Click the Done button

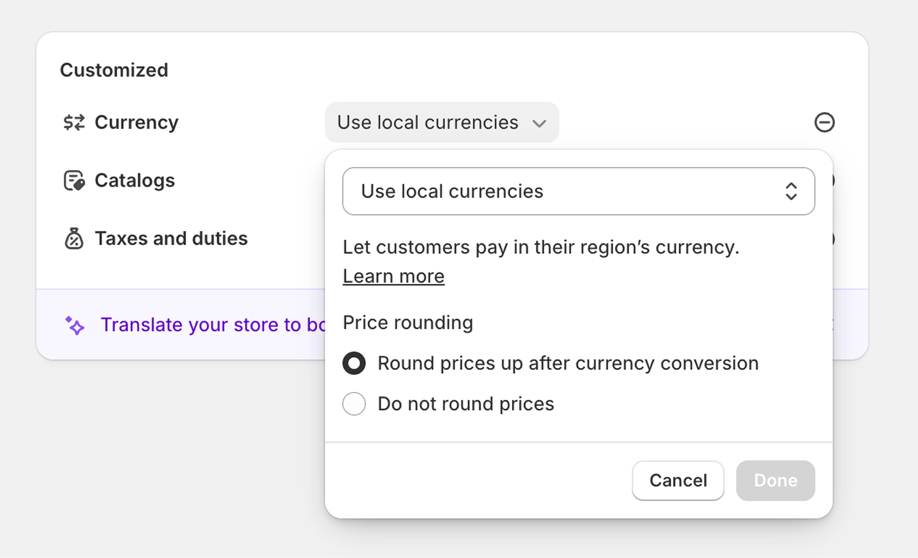click(775, 480)
